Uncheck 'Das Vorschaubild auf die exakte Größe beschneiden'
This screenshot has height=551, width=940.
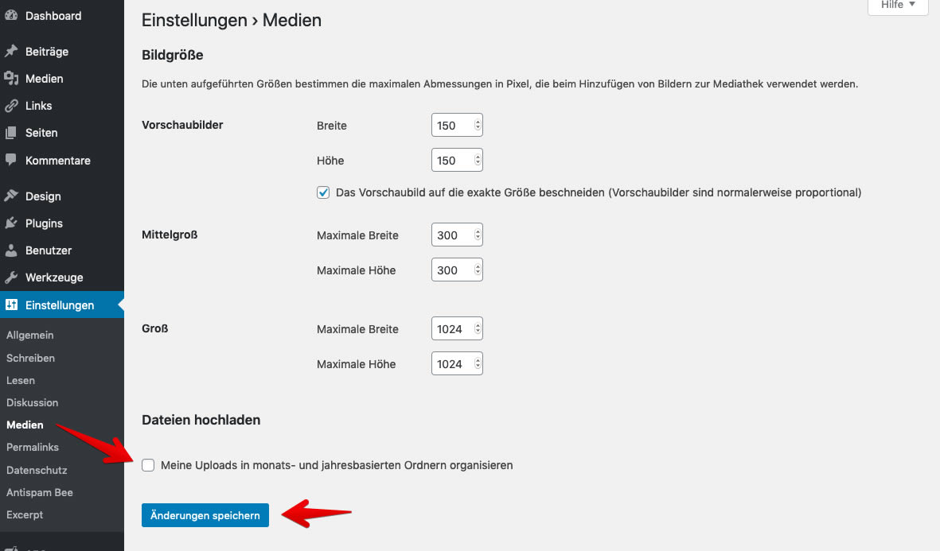(x=323, y=192)
